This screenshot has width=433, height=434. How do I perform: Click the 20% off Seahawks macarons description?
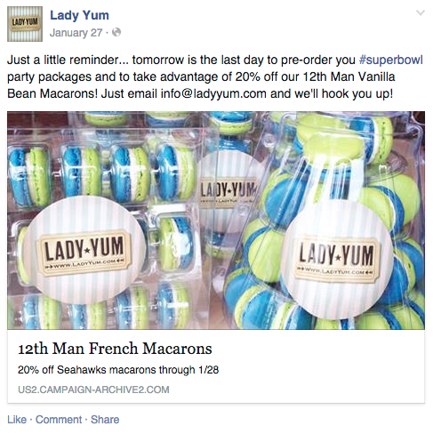tap(118, 370)
